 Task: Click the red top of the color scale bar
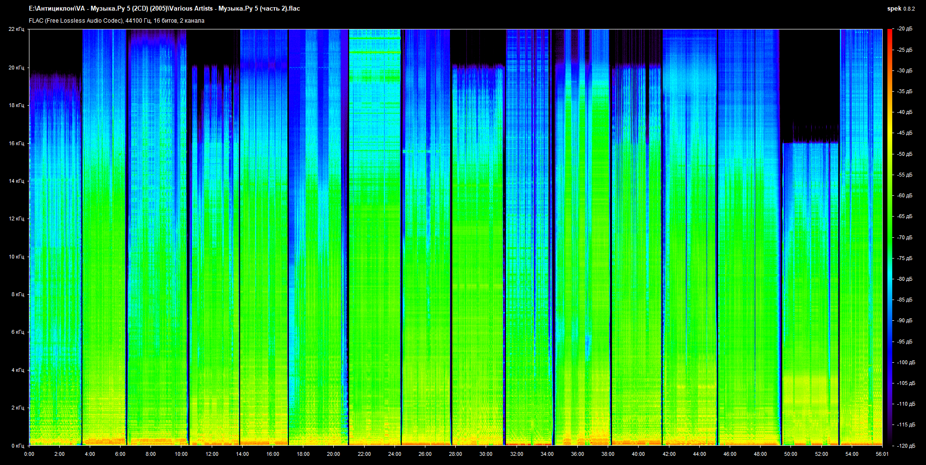tap(889, 32)
